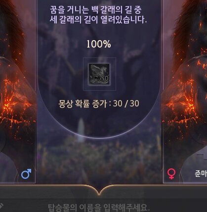207x212 pixels.
Task: Click the blurred flower field below the circle
Action: point(99,159)
